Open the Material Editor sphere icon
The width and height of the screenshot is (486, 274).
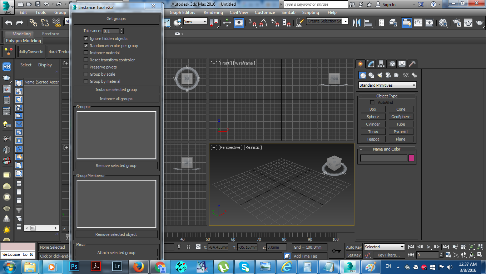tap(443, 22)
